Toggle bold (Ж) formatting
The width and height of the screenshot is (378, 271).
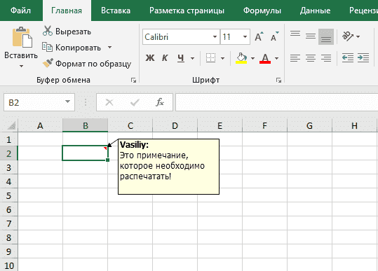150,58
